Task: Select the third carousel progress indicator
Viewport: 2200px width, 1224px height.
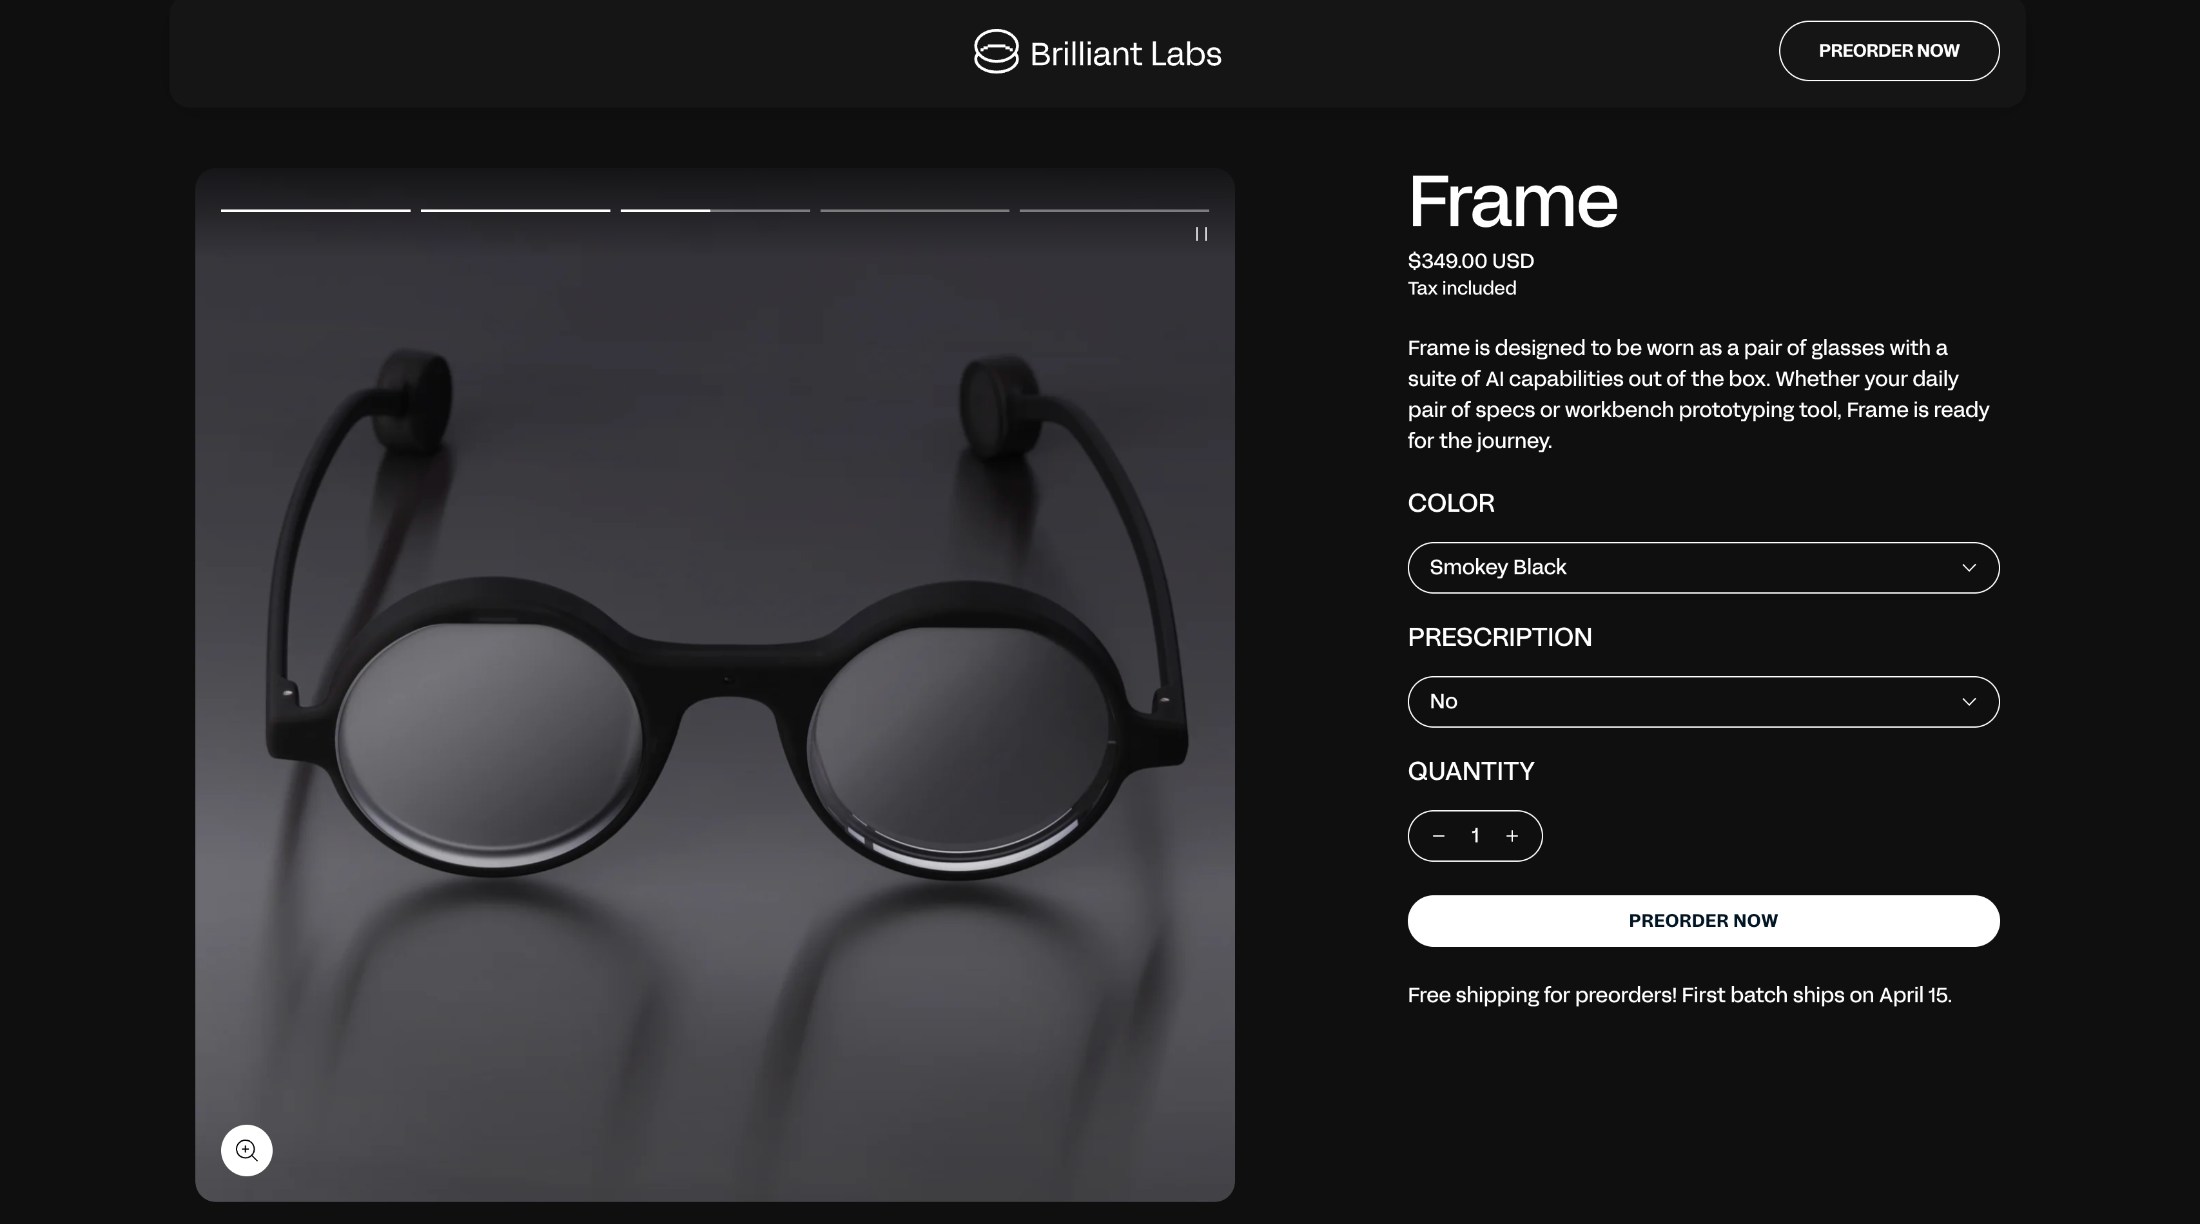Action: coord(715,209)
